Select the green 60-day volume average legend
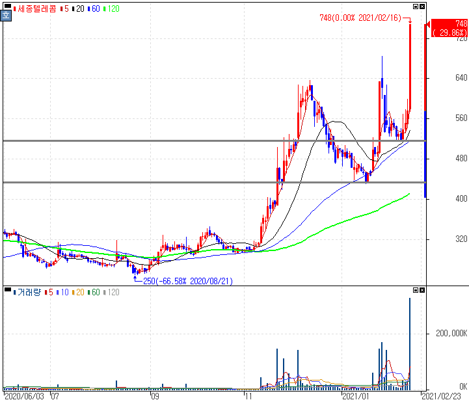Viewport: 469px width, 400px height. tap(94, 292)
